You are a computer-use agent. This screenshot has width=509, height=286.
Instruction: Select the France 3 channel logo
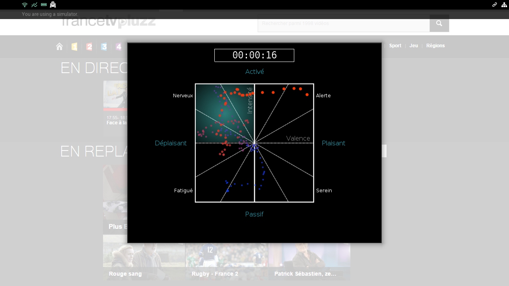pos(104,47)
